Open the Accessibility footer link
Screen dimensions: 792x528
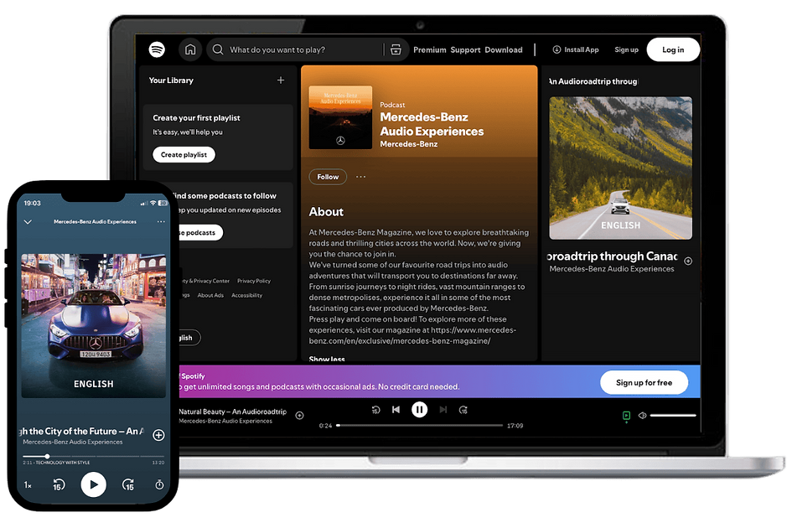pos(247,296)
